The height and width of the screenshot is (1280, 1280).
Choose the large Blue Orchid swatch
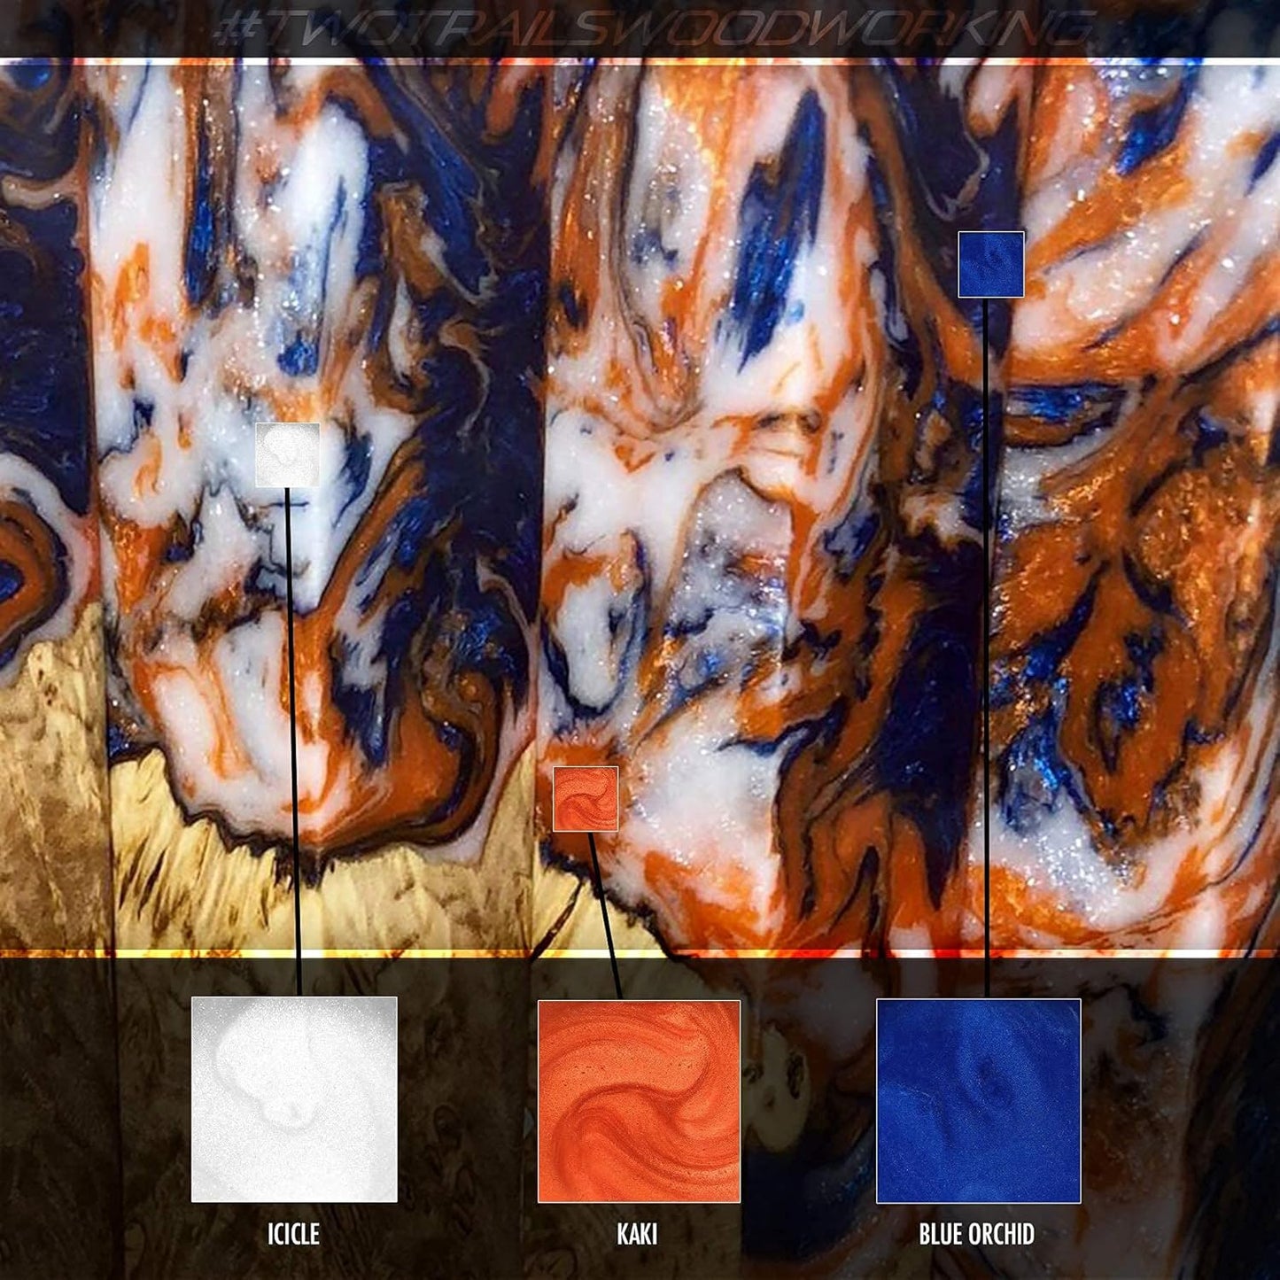978,1100
